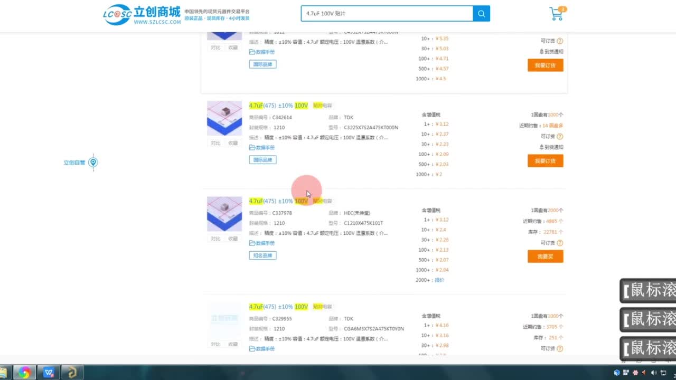Viewport: 676px width, 380px height.
Task: Open product title for C342614
Action: pyautogui.click(x=290, y=106)
